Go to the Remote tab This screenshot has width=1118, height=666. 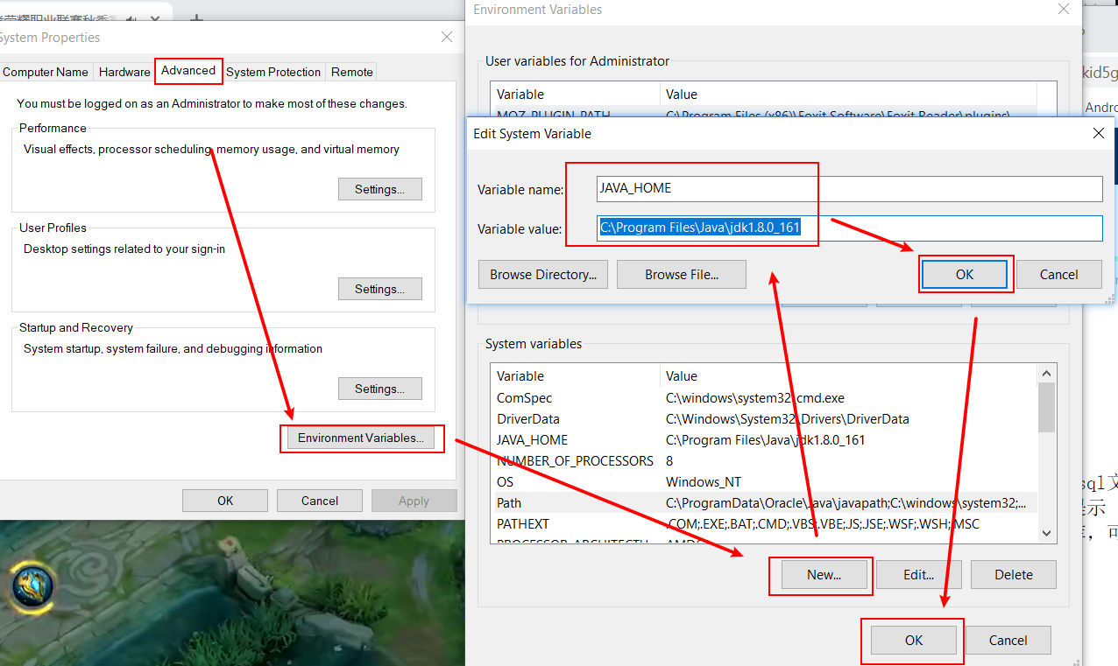coord(352,72)
